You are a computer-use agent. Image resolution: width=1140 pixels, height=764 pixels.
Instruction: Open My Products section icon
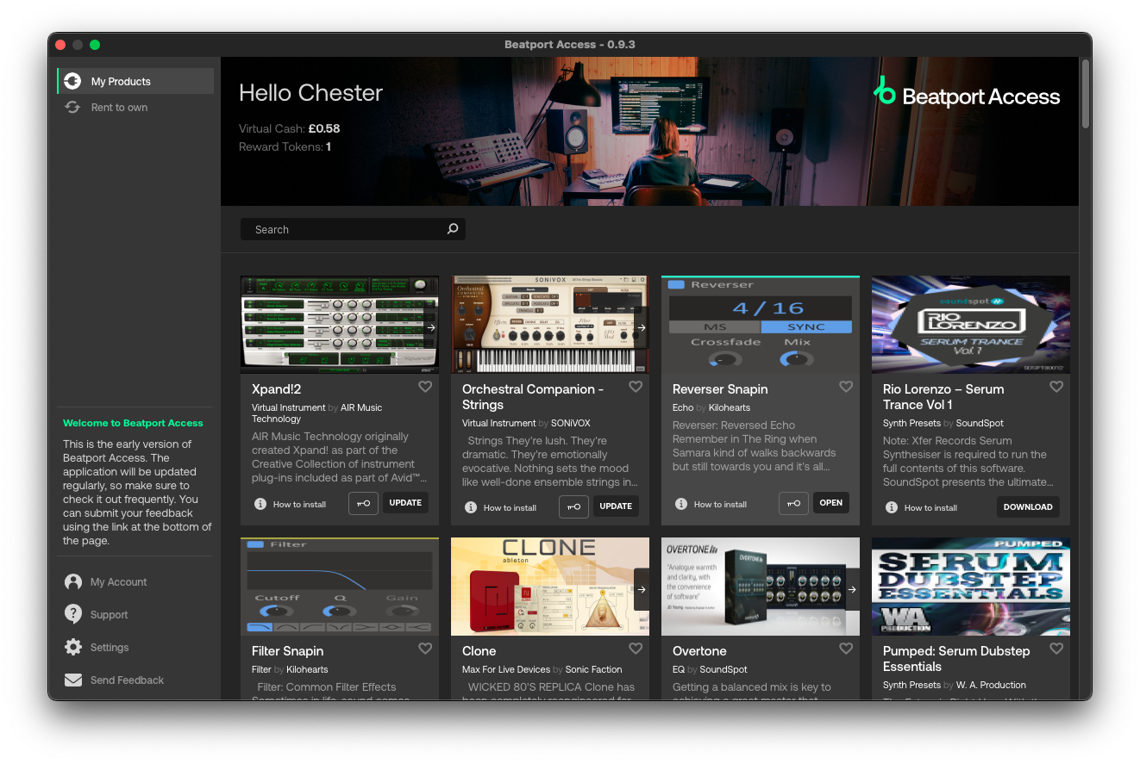(73, 81)
